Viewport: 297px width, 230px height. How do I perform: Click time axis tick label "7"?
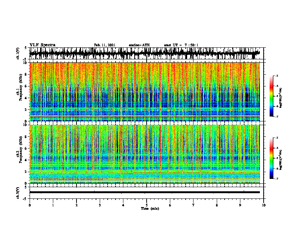(193, 205)
